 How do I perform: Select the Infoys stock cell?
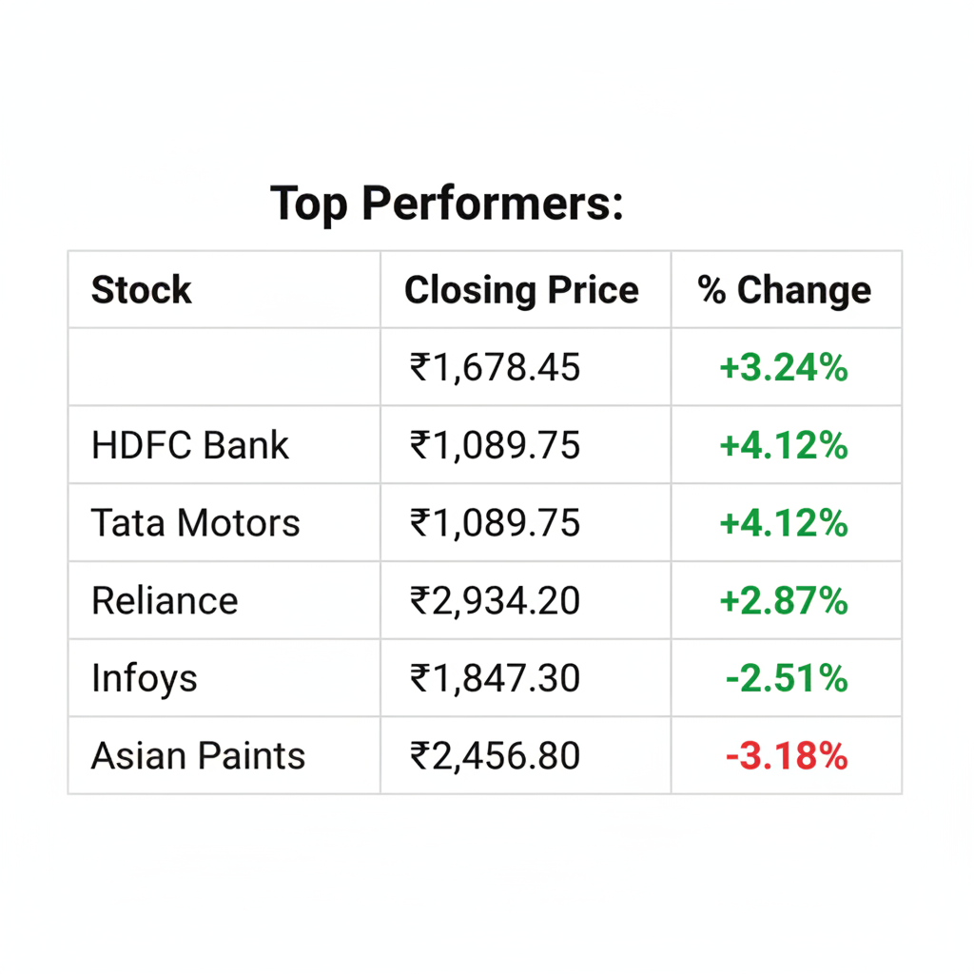click(145, 679)
